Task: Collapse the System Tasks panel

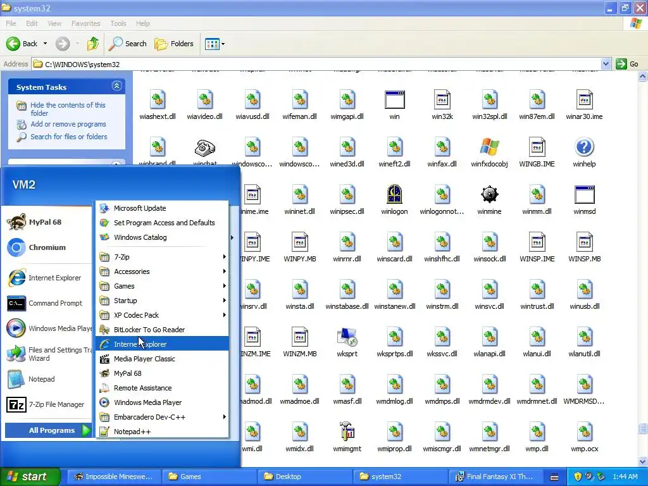Action: point(116,86)
